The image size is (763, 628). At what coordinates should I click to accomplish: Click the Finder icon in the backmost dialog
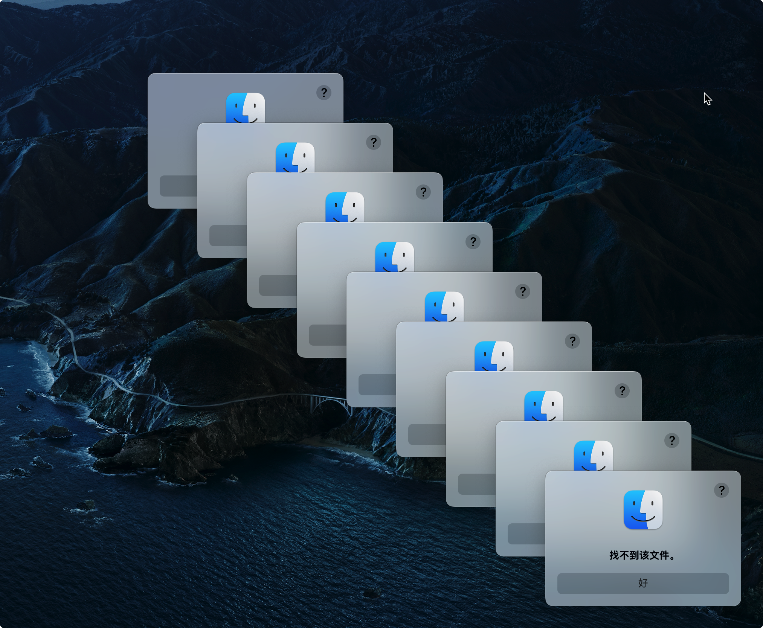[x=245, y=108]
